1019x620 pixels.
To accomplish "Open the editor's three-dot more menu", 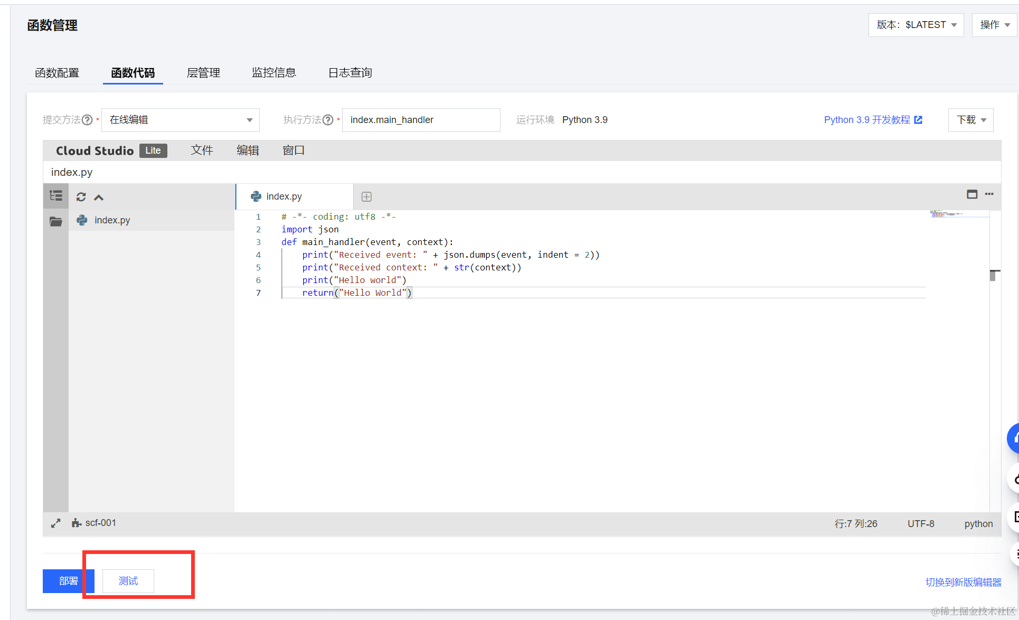I will click(989, 194).
